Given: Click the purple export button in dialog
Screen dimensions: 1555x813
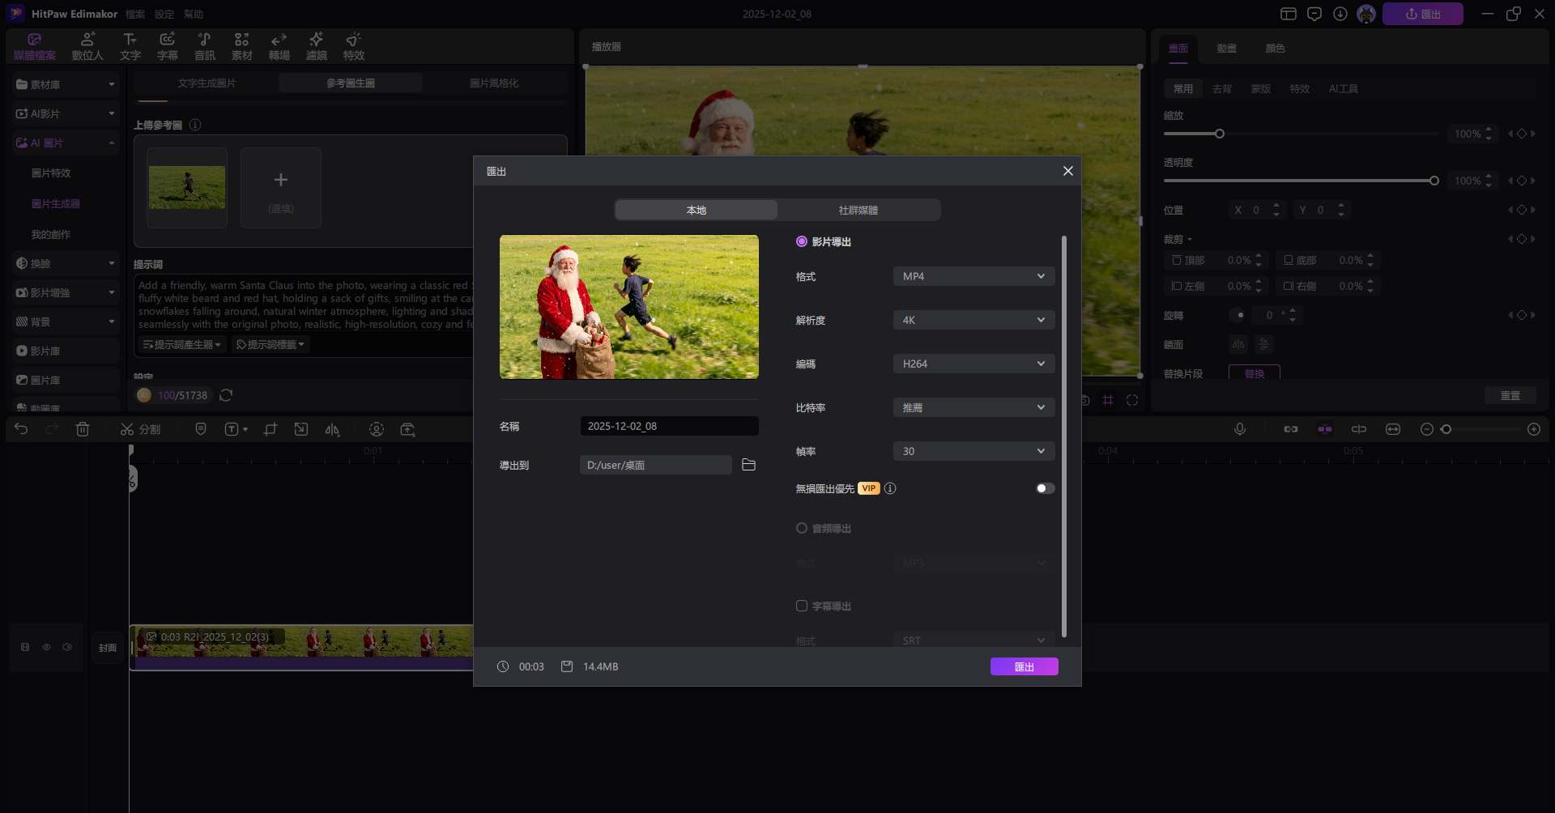Looking at the screenshot, I should click(x=1024, y=666).
